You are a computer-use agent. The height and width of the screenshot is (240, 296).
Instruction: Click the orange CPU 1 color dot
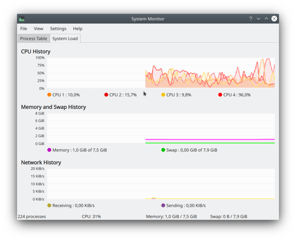49,95
